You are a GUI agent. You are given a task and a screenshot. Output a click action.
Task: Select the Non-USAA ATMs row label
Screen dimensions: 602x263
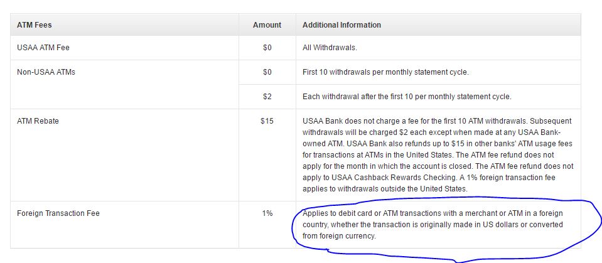pos(46,72)
